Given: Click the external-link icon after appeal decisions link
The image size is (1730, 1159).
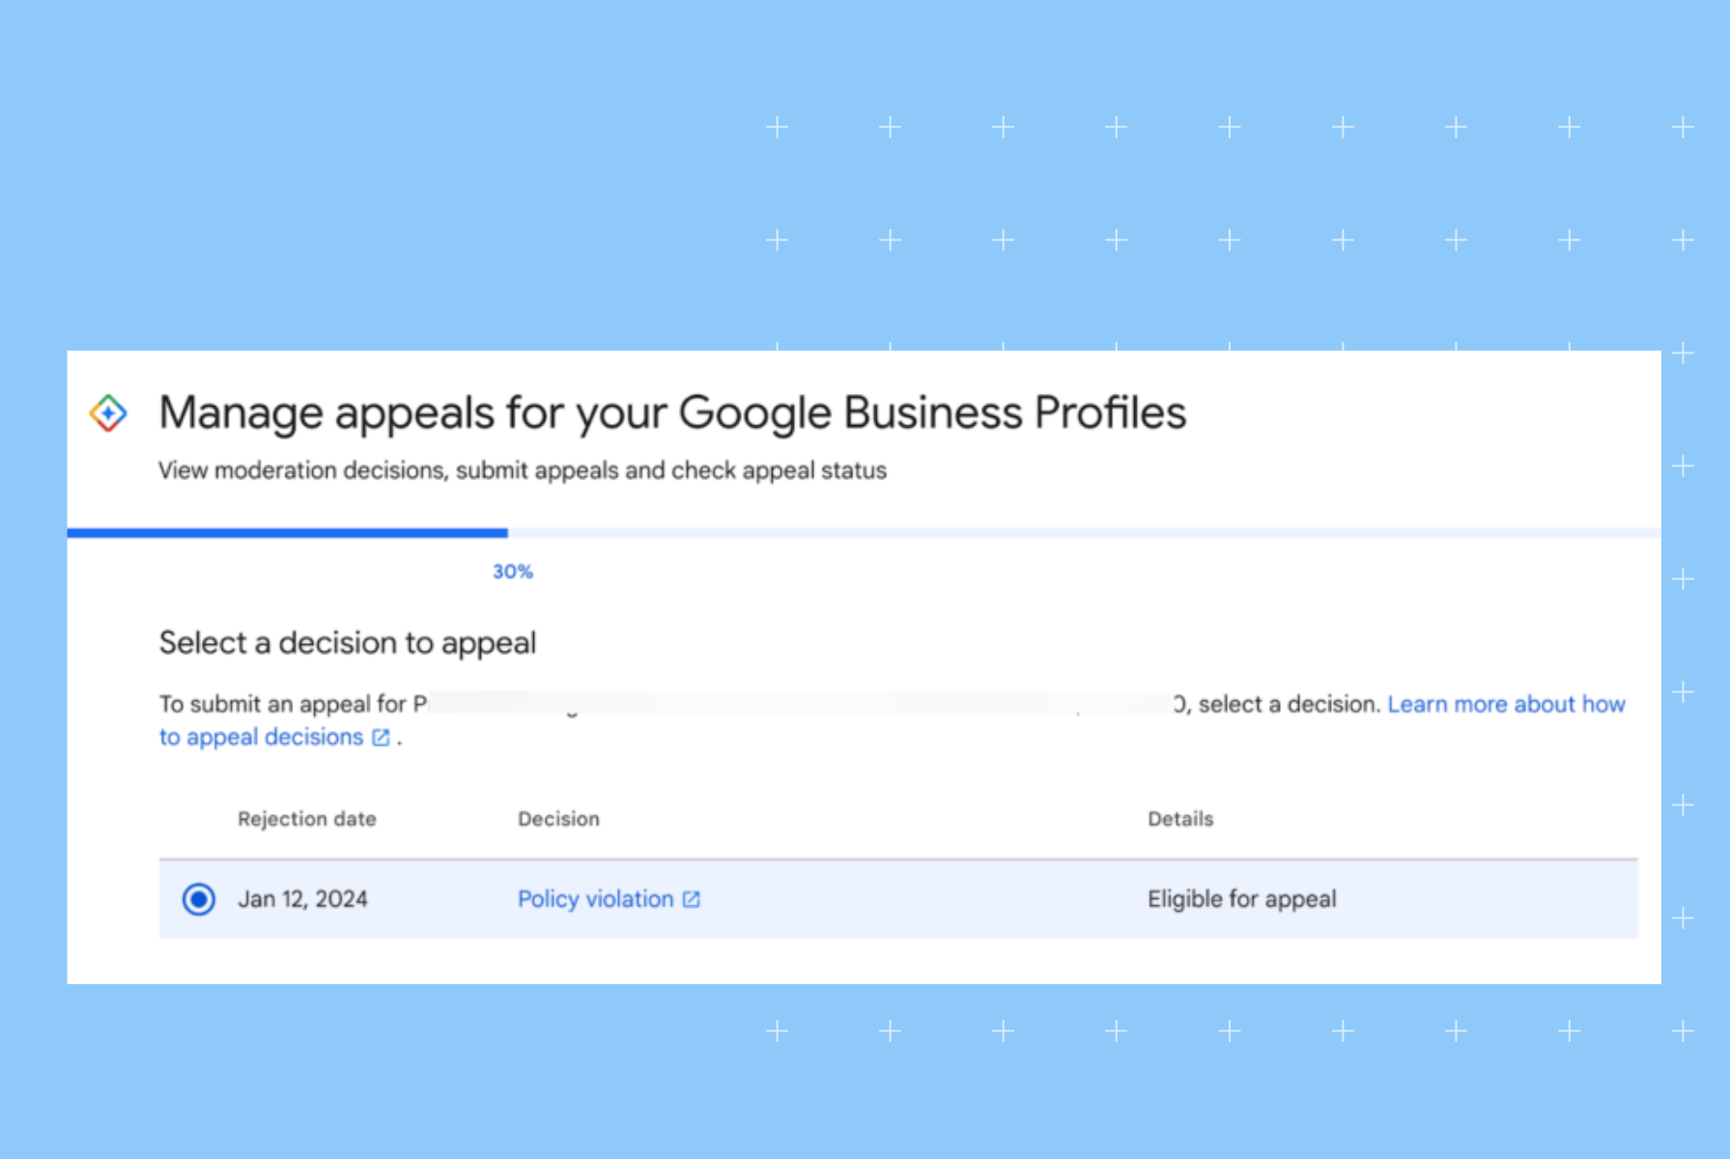Looking at the screenshot, I should point(379,737).
